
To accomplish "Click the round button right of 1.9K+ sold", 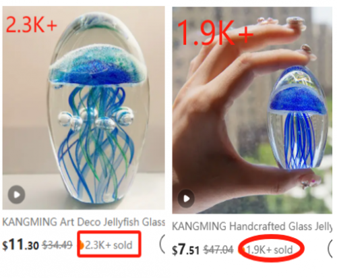I will pyautogui.click(x=330, y=248).
